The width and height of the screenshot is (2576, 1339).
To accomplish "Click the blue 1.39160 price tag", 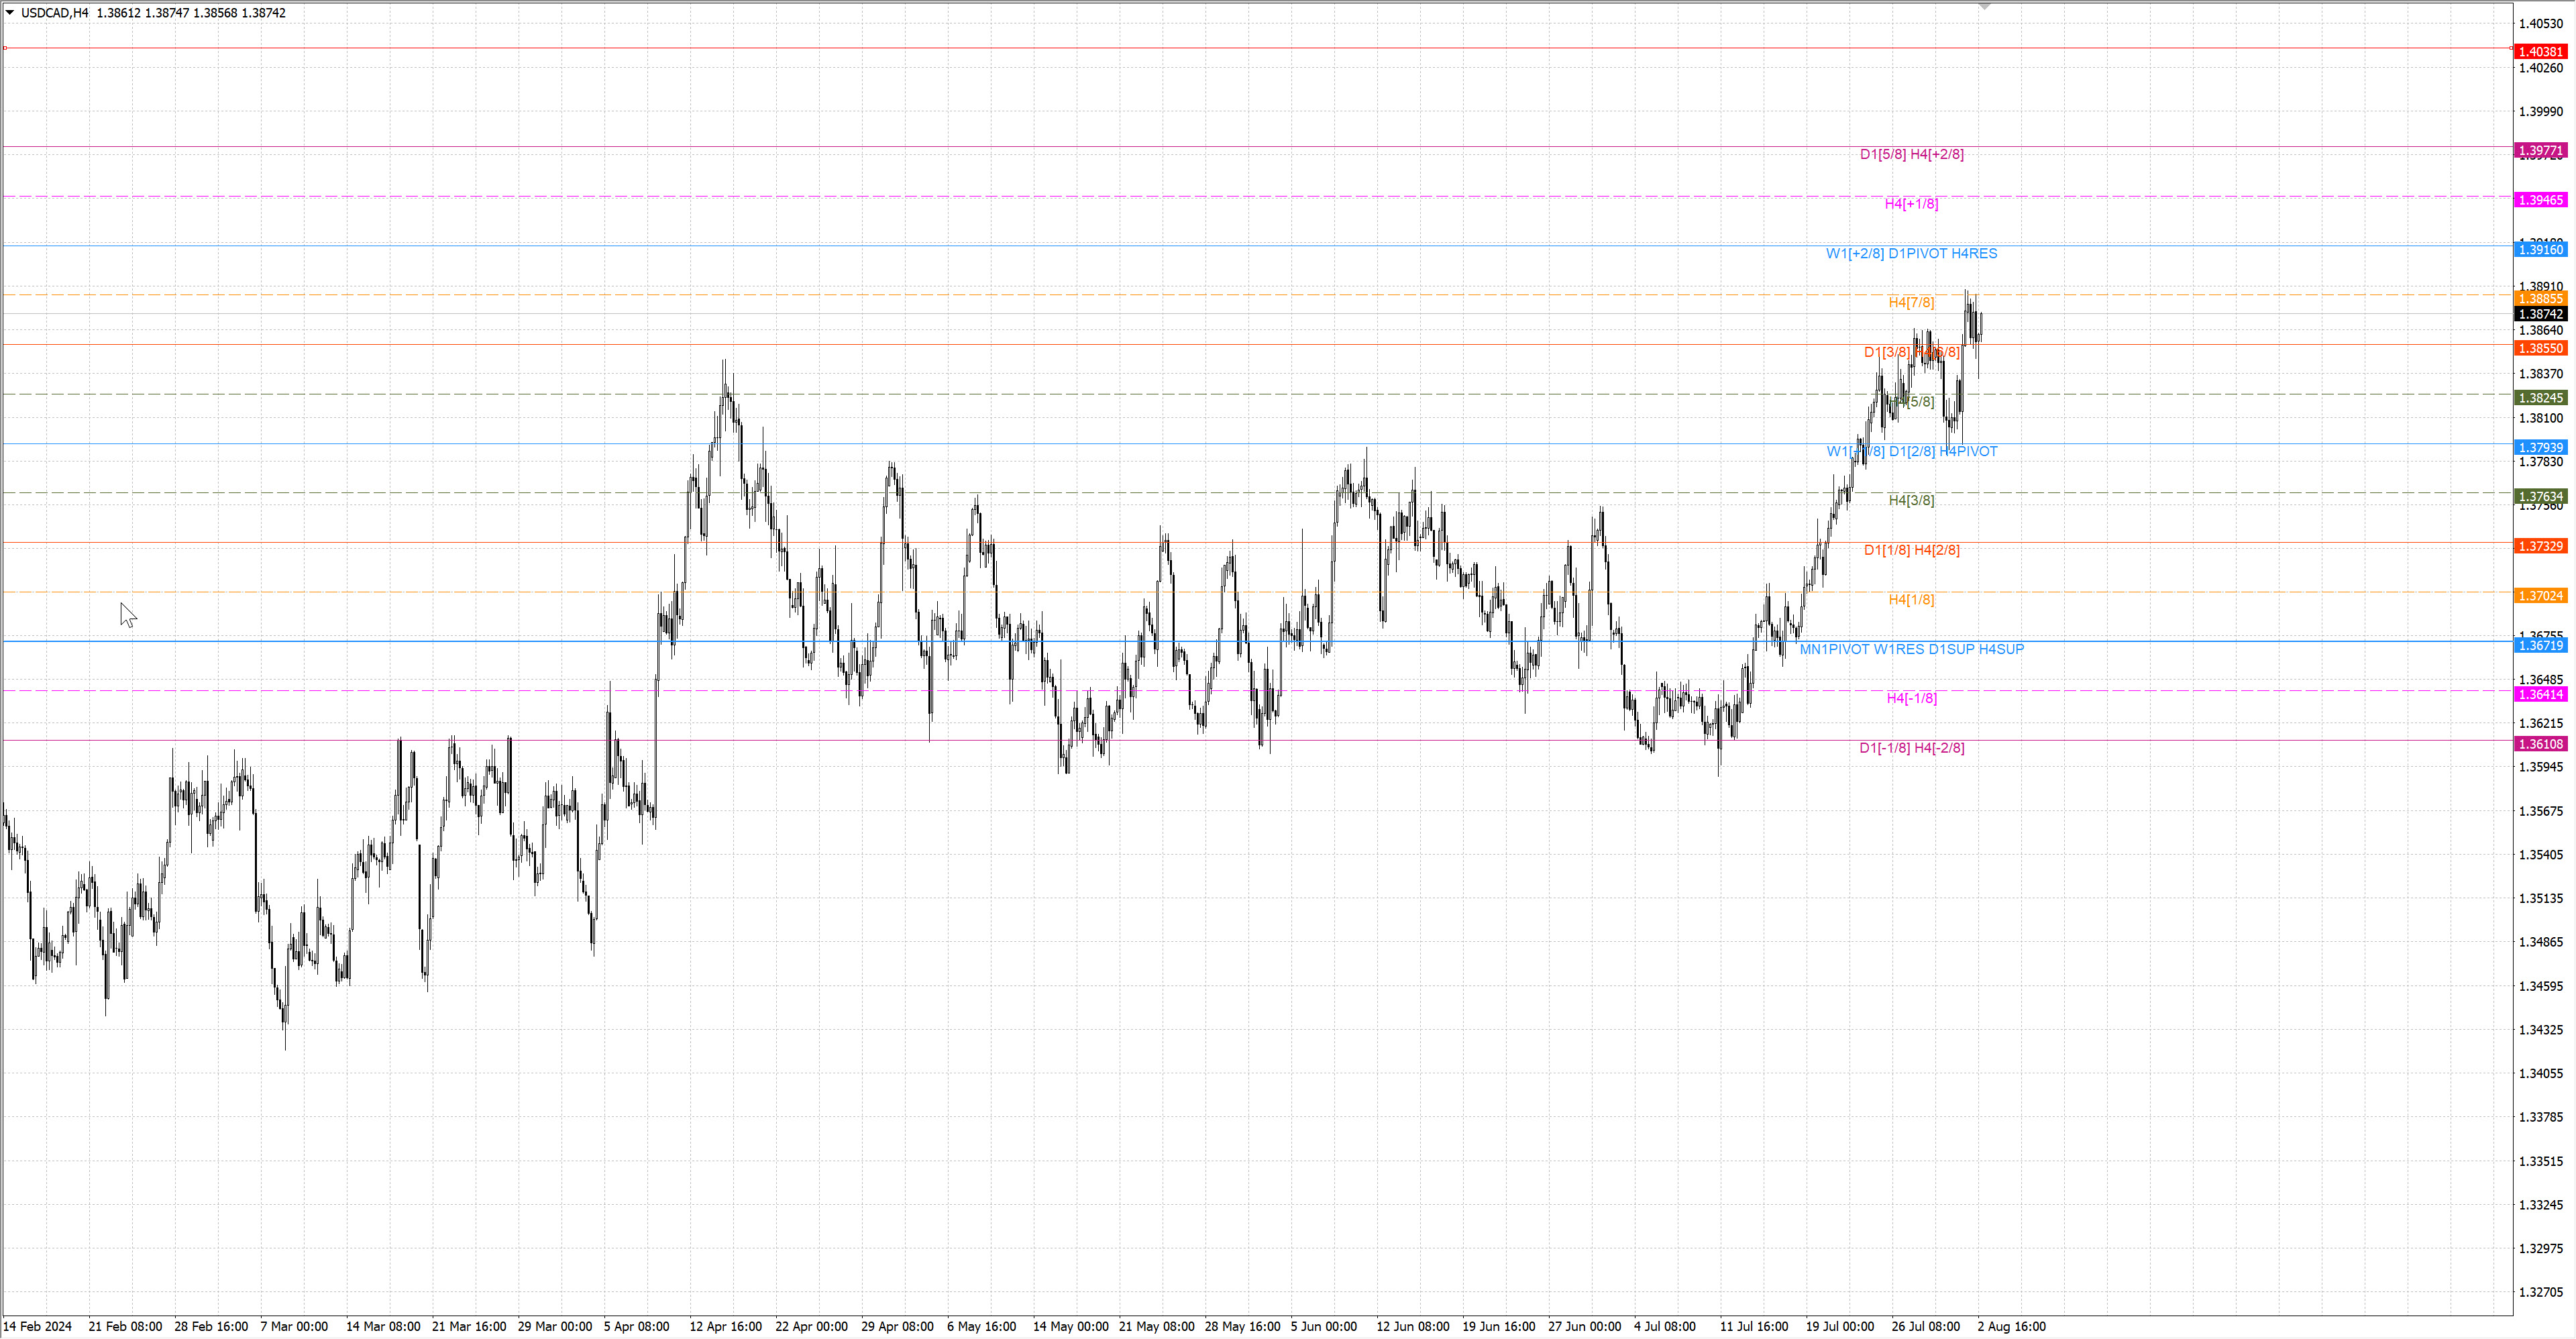I will tap(2540, 249).
